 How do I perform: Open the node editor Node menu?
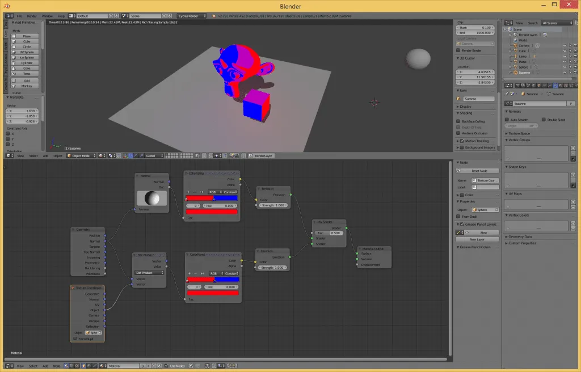coord(57,366)
